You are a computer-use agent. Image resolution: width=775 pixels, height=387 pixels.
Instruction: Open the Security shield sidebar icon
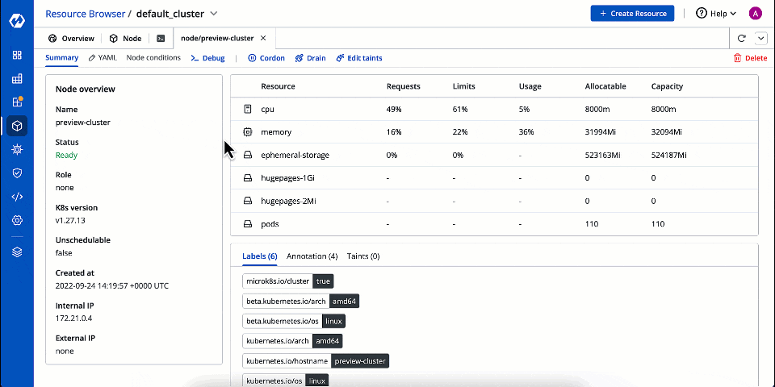pyautogui.click(x=17, y=173)
